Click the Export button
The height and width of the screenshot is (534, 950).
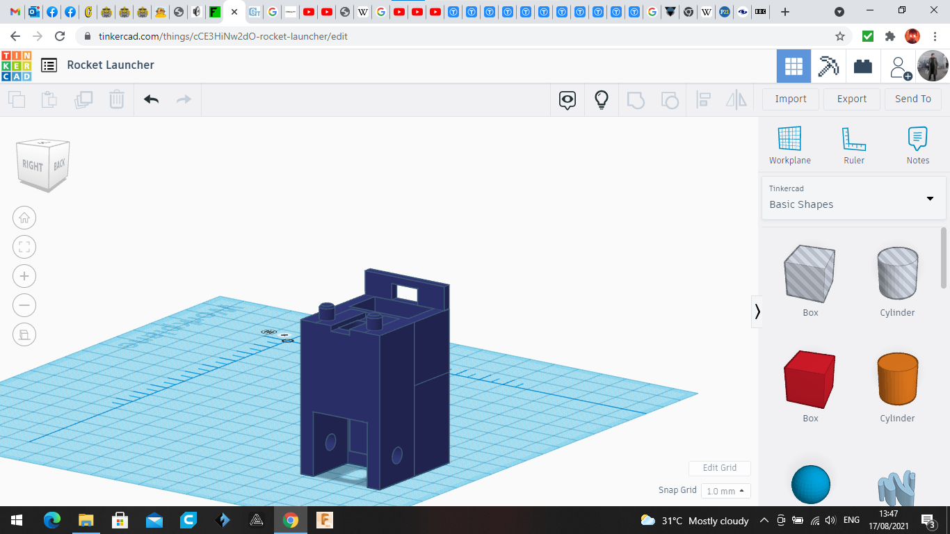851,99
